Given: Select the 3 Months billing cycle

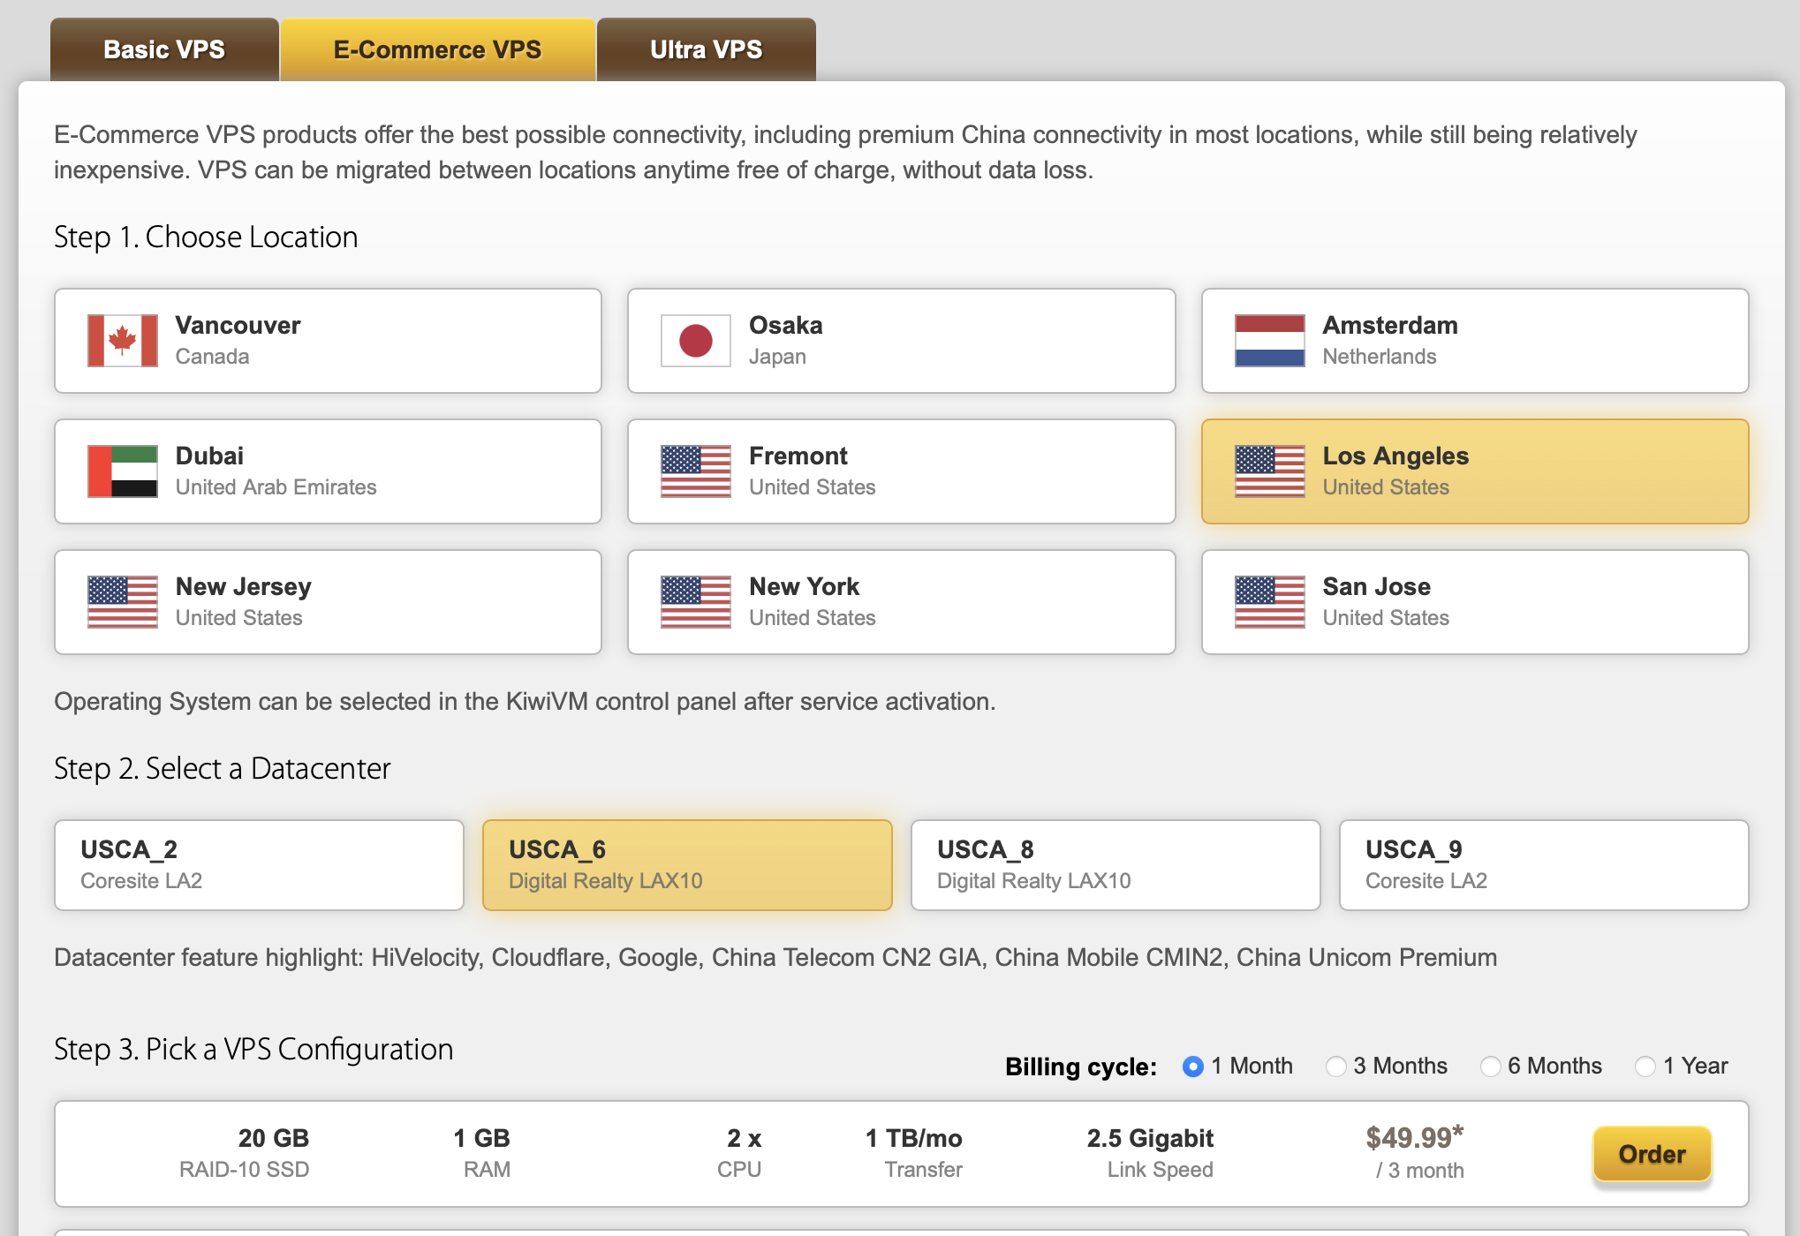Looking at the screenshot, I should pyautogui.click(x=1336, y=1066).
